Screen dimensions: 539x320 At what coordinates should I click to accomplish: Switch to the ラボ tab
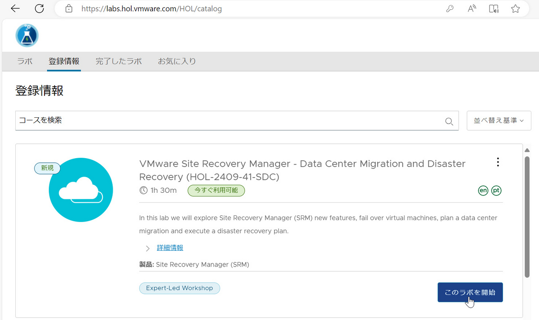(25, 61)
